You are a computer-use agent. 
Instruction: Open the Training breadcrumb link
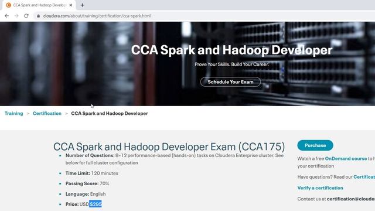14,113
